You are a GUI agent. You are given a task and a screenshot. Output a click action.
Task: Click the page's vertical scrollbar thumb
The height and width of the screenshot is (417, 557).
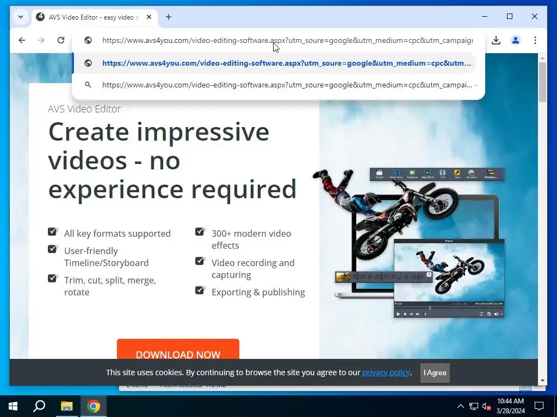coord(542,82)
